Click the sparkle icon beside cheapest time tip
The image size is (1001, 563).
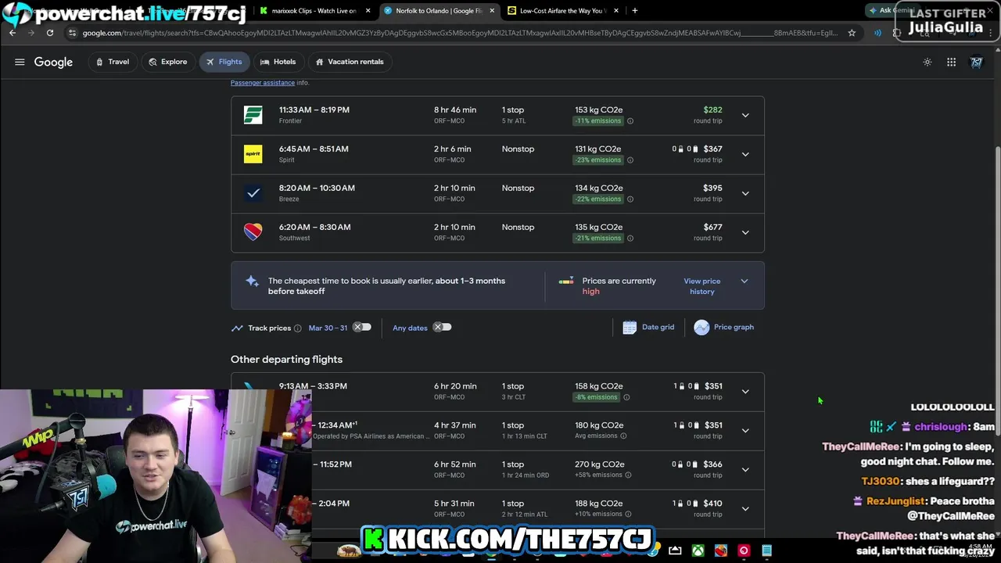coord(252,281)
